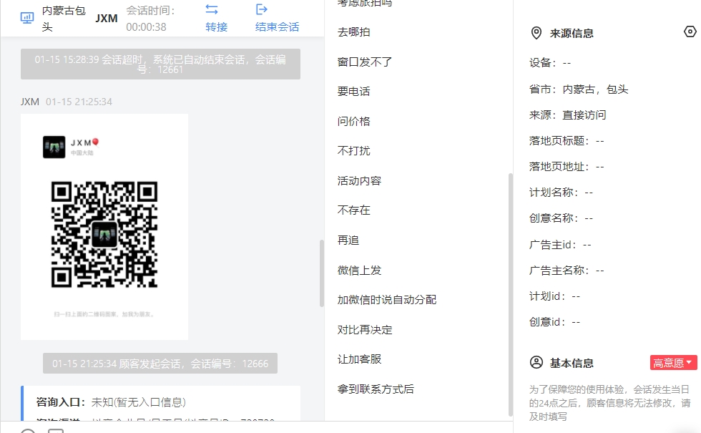Select the quick reply 再追

tap(348, 240)
